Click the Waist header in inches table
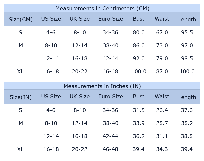This screenshot has width=204, height=161. 162,97
